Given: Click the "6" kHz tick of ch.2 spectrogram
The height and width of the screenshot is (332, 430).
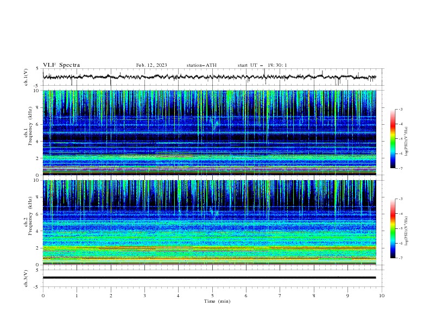Looking at the screenshot, I should [38, 214].
